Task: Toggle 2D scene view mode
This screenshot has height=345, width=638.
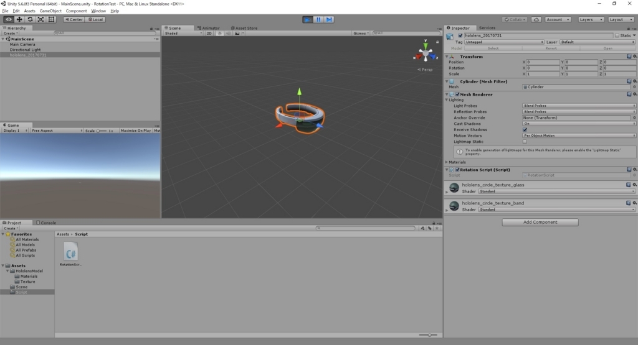Action: (x=209, y=34)
